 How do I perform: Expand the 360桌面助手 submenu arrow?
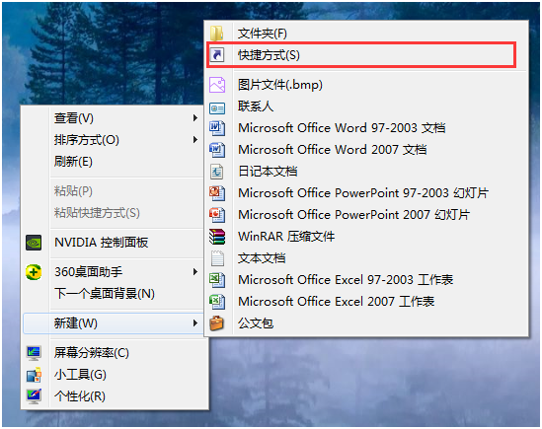click(x=195, y=272)
